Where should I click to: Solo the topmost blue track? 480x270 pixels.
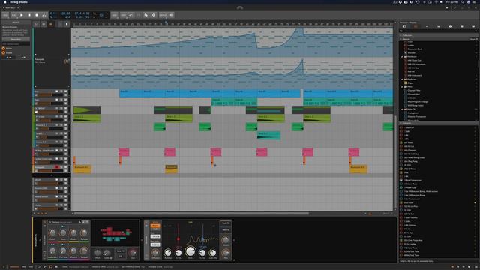[x=61, y=91]
